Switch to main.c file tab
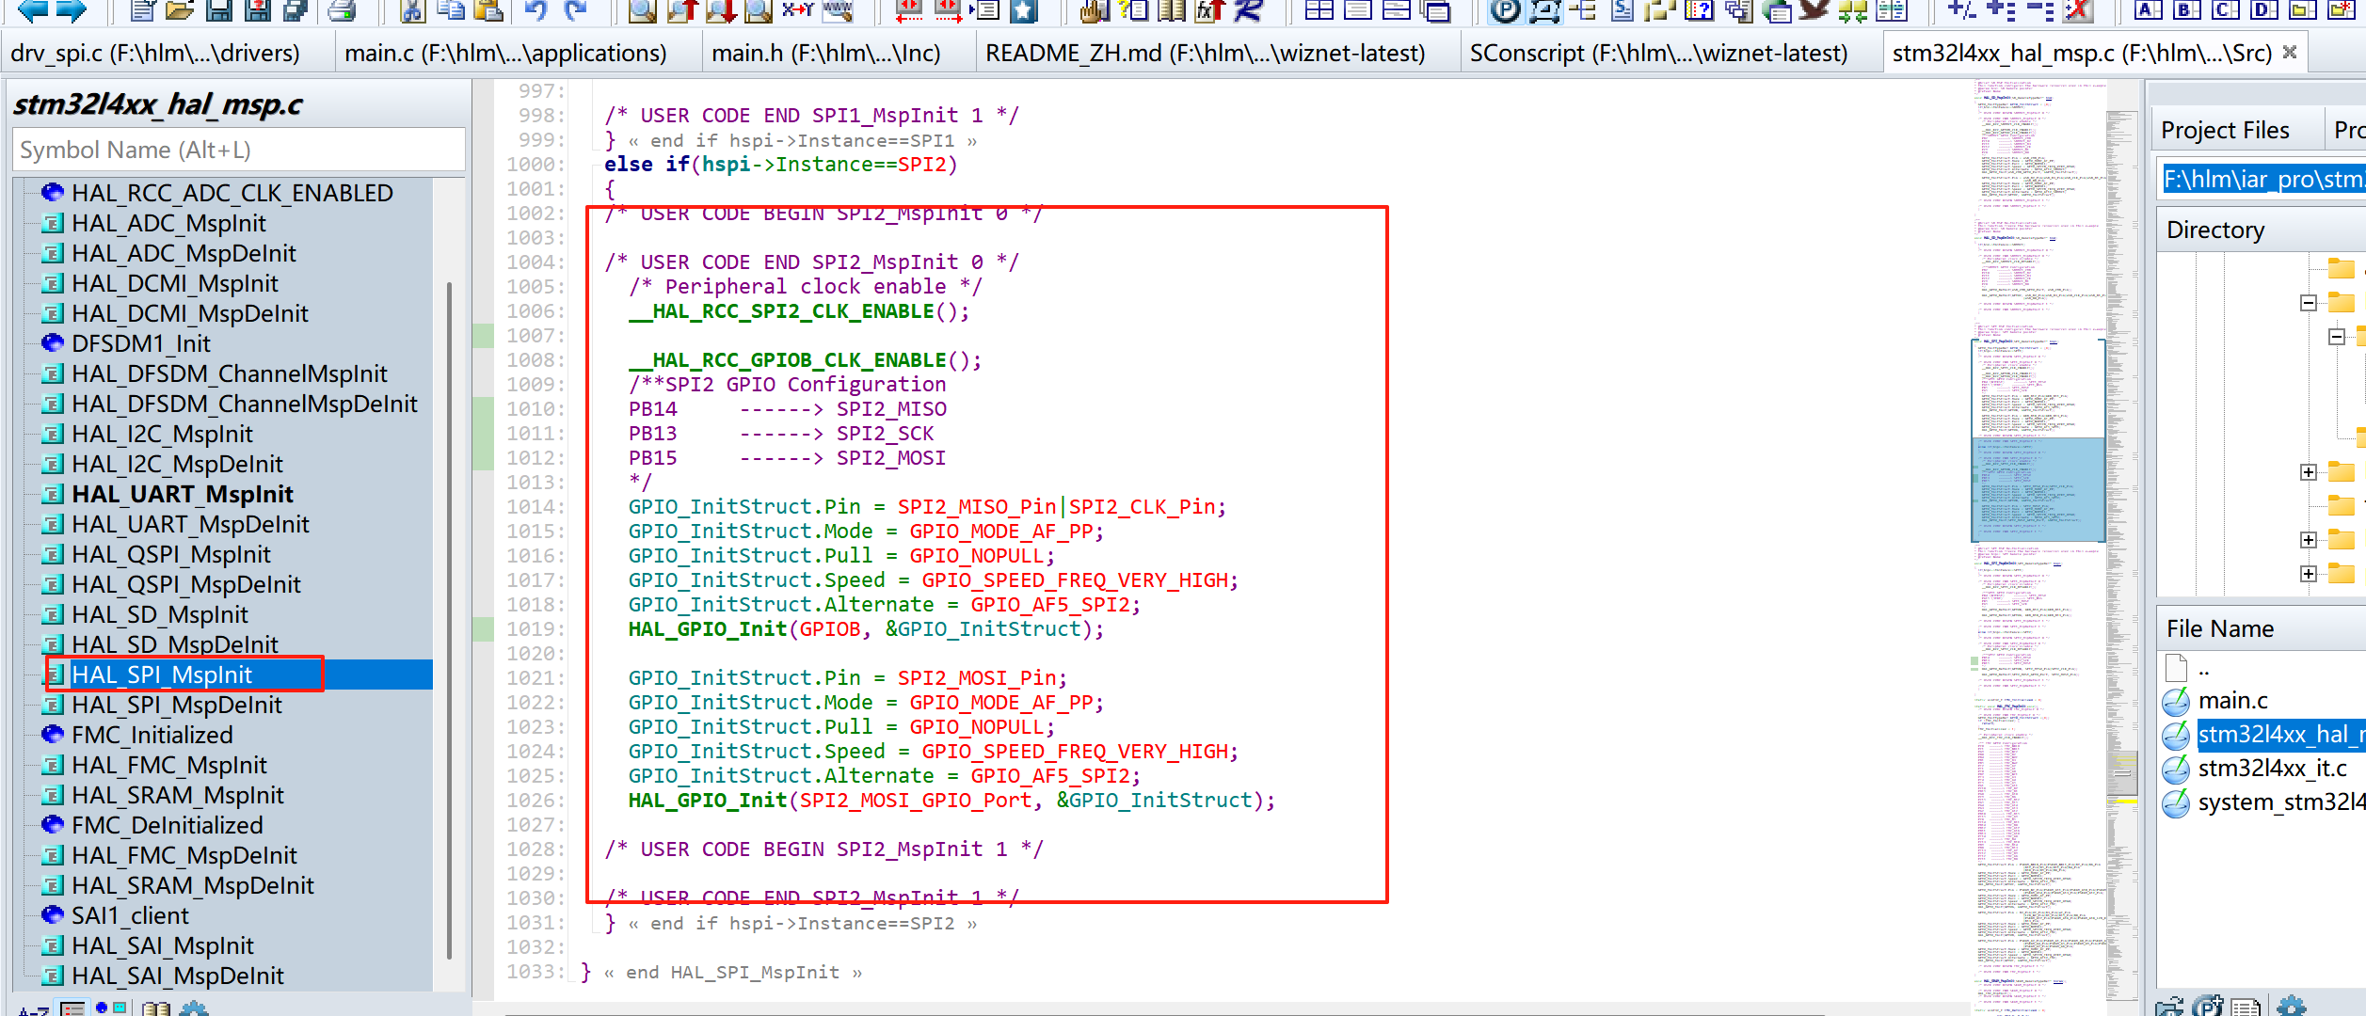 click(x=505, y=54)
